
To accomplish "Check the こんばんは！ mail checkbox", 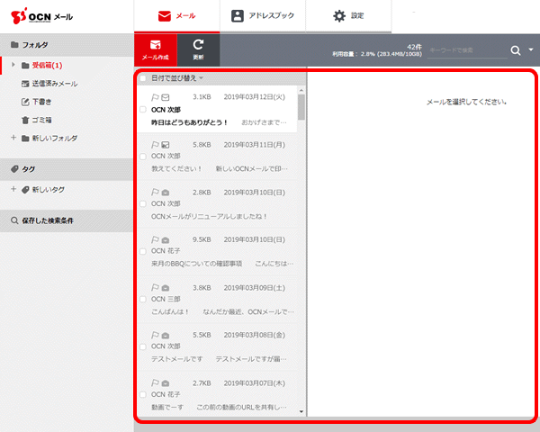I will pos(143,299).
